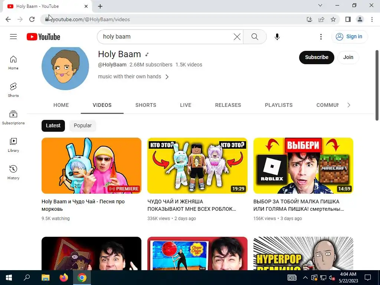This screenshot has width=380, height=285.
Task: Open the YouTube hamburger guide menu
Action: coord(13,37)
